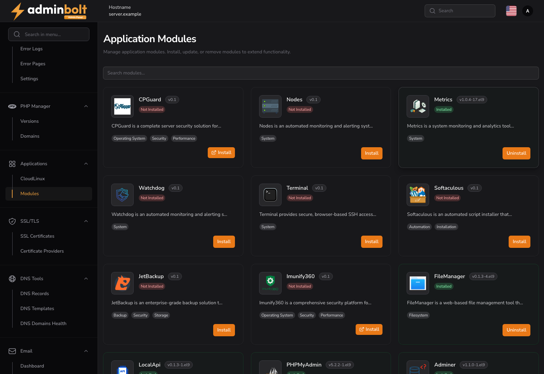The width and height of the screenshot is (544, 374).
Task: Install the Terminal module
Action: tap(372, 242)
